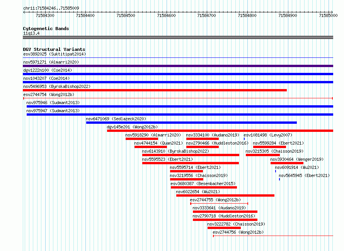Click ruler position 71584600
Viewport: 344px width, 251px height.
(167, 15)
